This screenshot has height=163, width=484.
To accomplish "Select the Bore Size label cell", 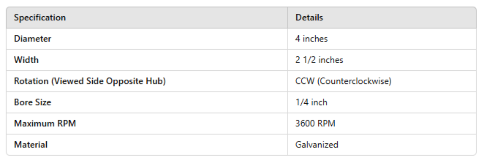I will pyautogui.click(x=32, y=102).
